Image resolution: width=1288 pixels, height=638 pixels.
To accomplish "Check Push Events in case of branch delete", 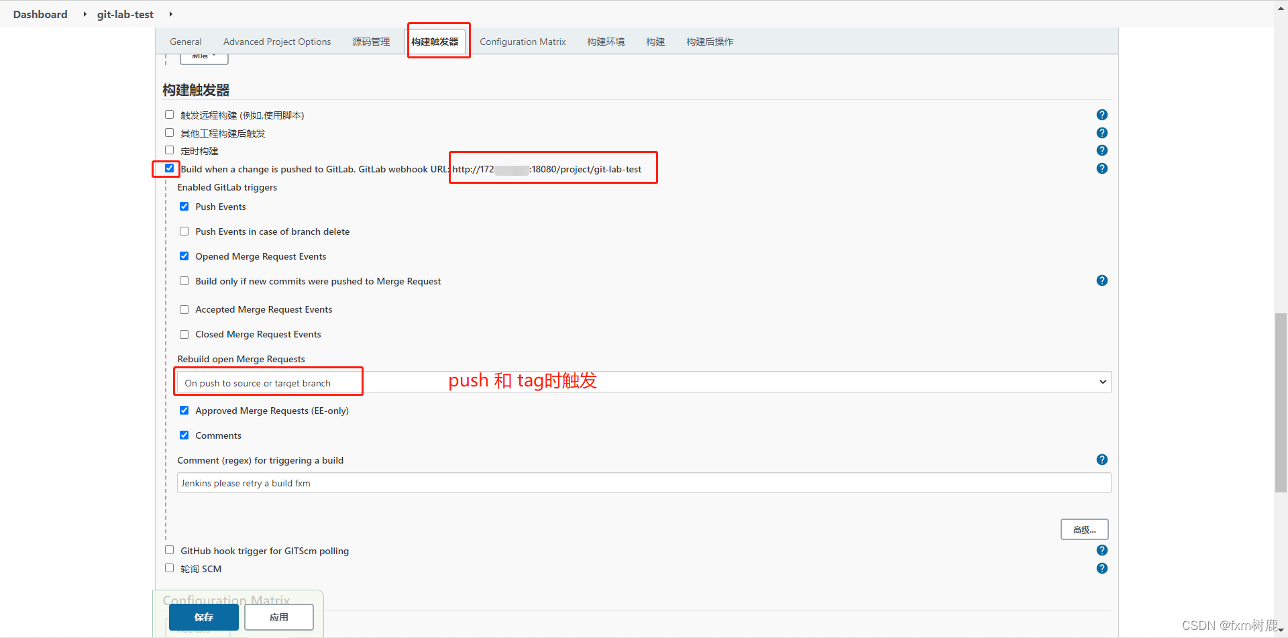I will coord(184,231).
